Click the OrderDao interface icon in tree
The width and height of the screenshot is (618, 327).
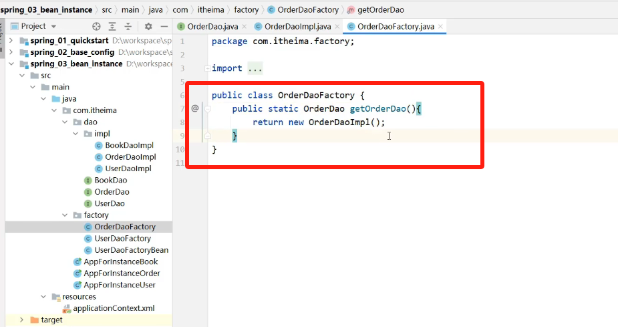pos(88,192)
